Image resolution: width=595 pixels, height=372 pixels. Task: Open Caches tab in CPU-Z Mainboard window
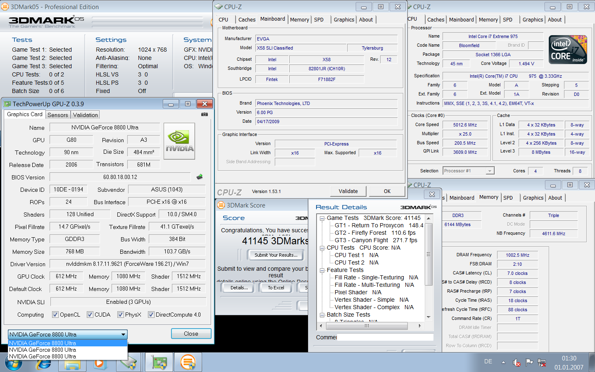pyautogui.click(x=247, y=19)
